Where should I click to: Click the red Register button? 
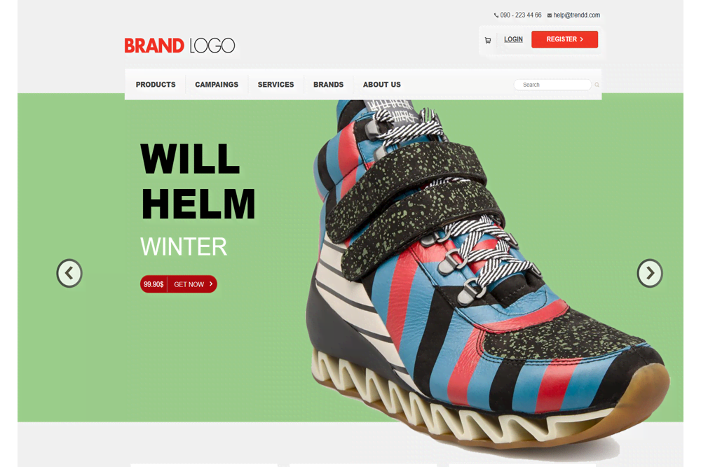pos(564,39)
